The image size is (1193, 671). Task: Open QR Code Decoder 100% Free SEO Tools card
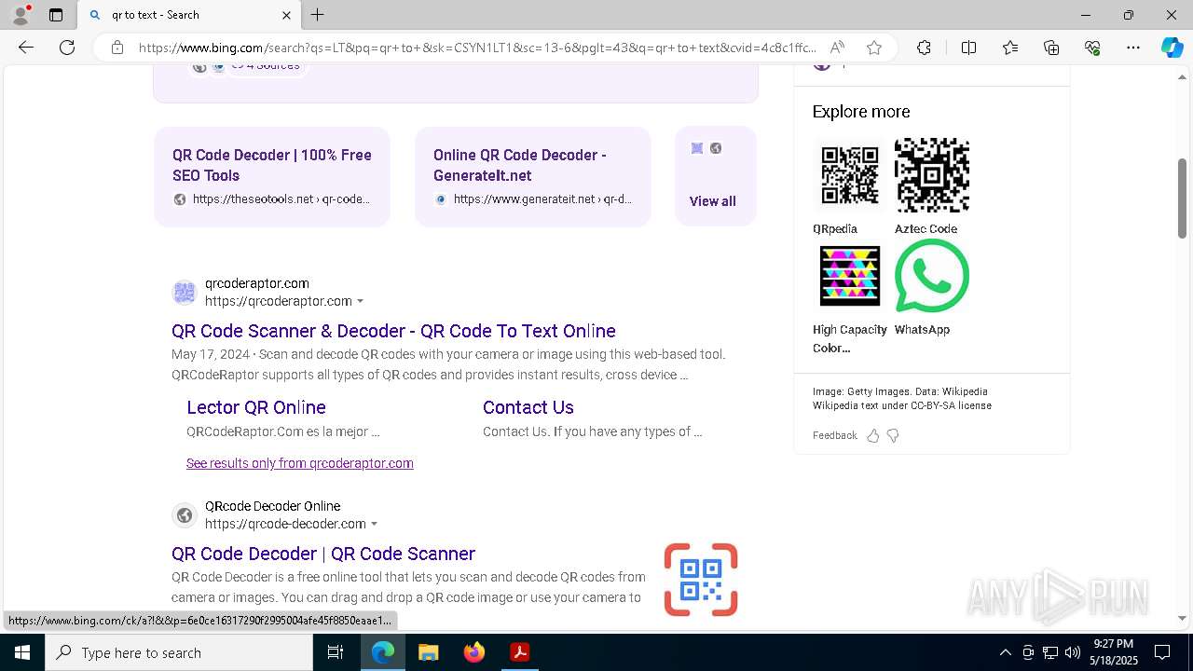(272, 177)
